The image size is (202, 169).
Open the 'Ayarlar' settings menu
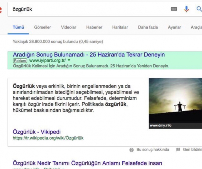coord(174,27)
